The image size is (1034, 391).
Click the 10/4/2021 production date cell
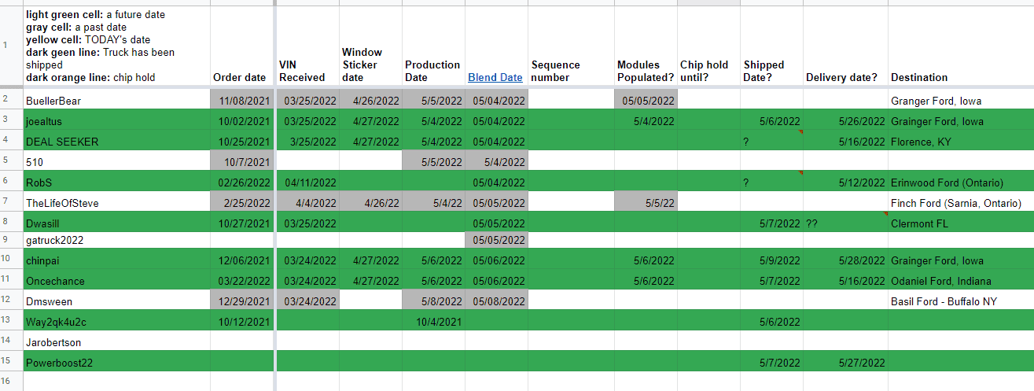point(433,322)
